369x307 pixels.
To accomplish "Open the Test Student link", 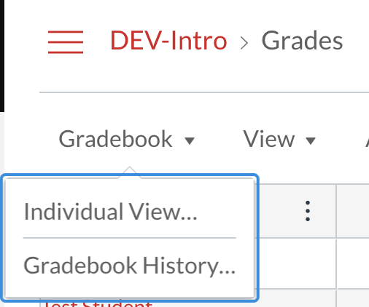I will (x=98, y=305).
